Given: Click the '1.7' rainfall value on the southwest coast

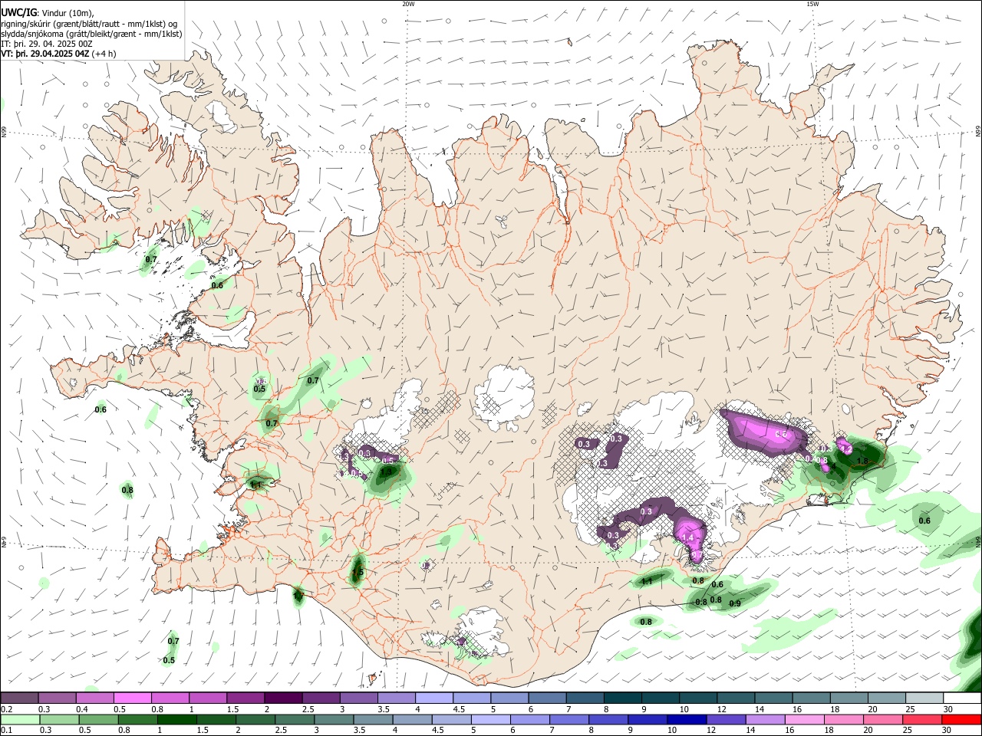Looking at the screenshot, I should (x=298, y=595).
